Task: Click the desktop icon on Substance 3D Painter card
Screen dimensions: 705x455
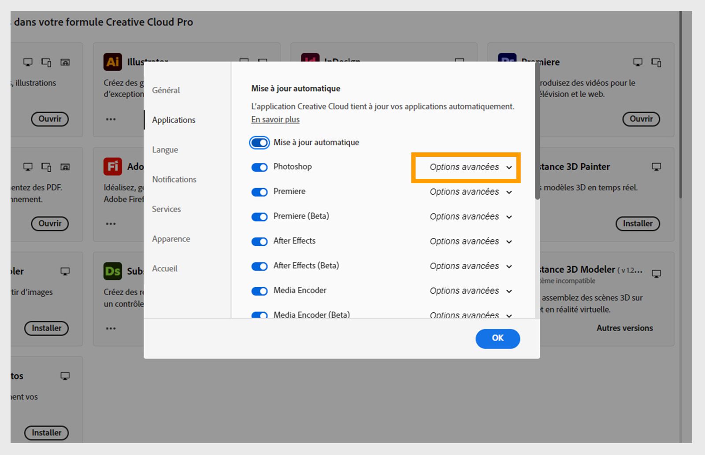Action: [x=657, y=166]
